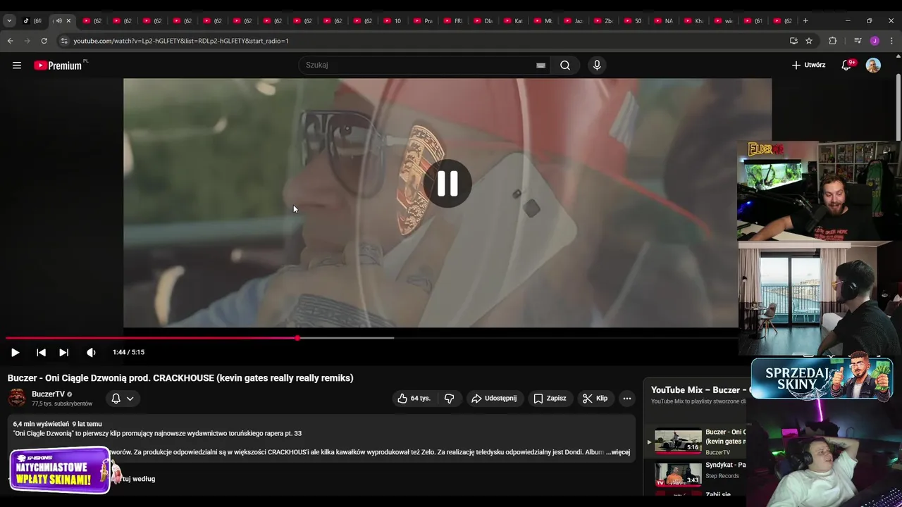
Task: Open the BuczerTV channel avatar
Action: tap(17, 398)
